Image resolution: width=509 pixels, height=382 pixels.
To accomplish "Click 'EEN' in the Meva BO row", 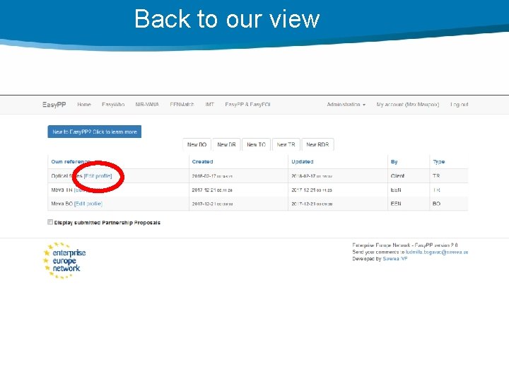I will click(x=396, y=204).
